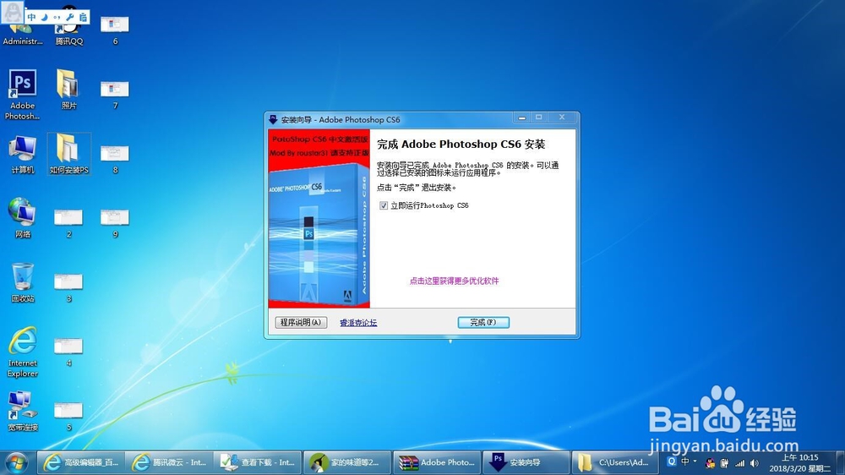This screenshot has height=475, width=845.
Task: Toggle IME punctuation mode icon
Action: [x=57, y=17]
